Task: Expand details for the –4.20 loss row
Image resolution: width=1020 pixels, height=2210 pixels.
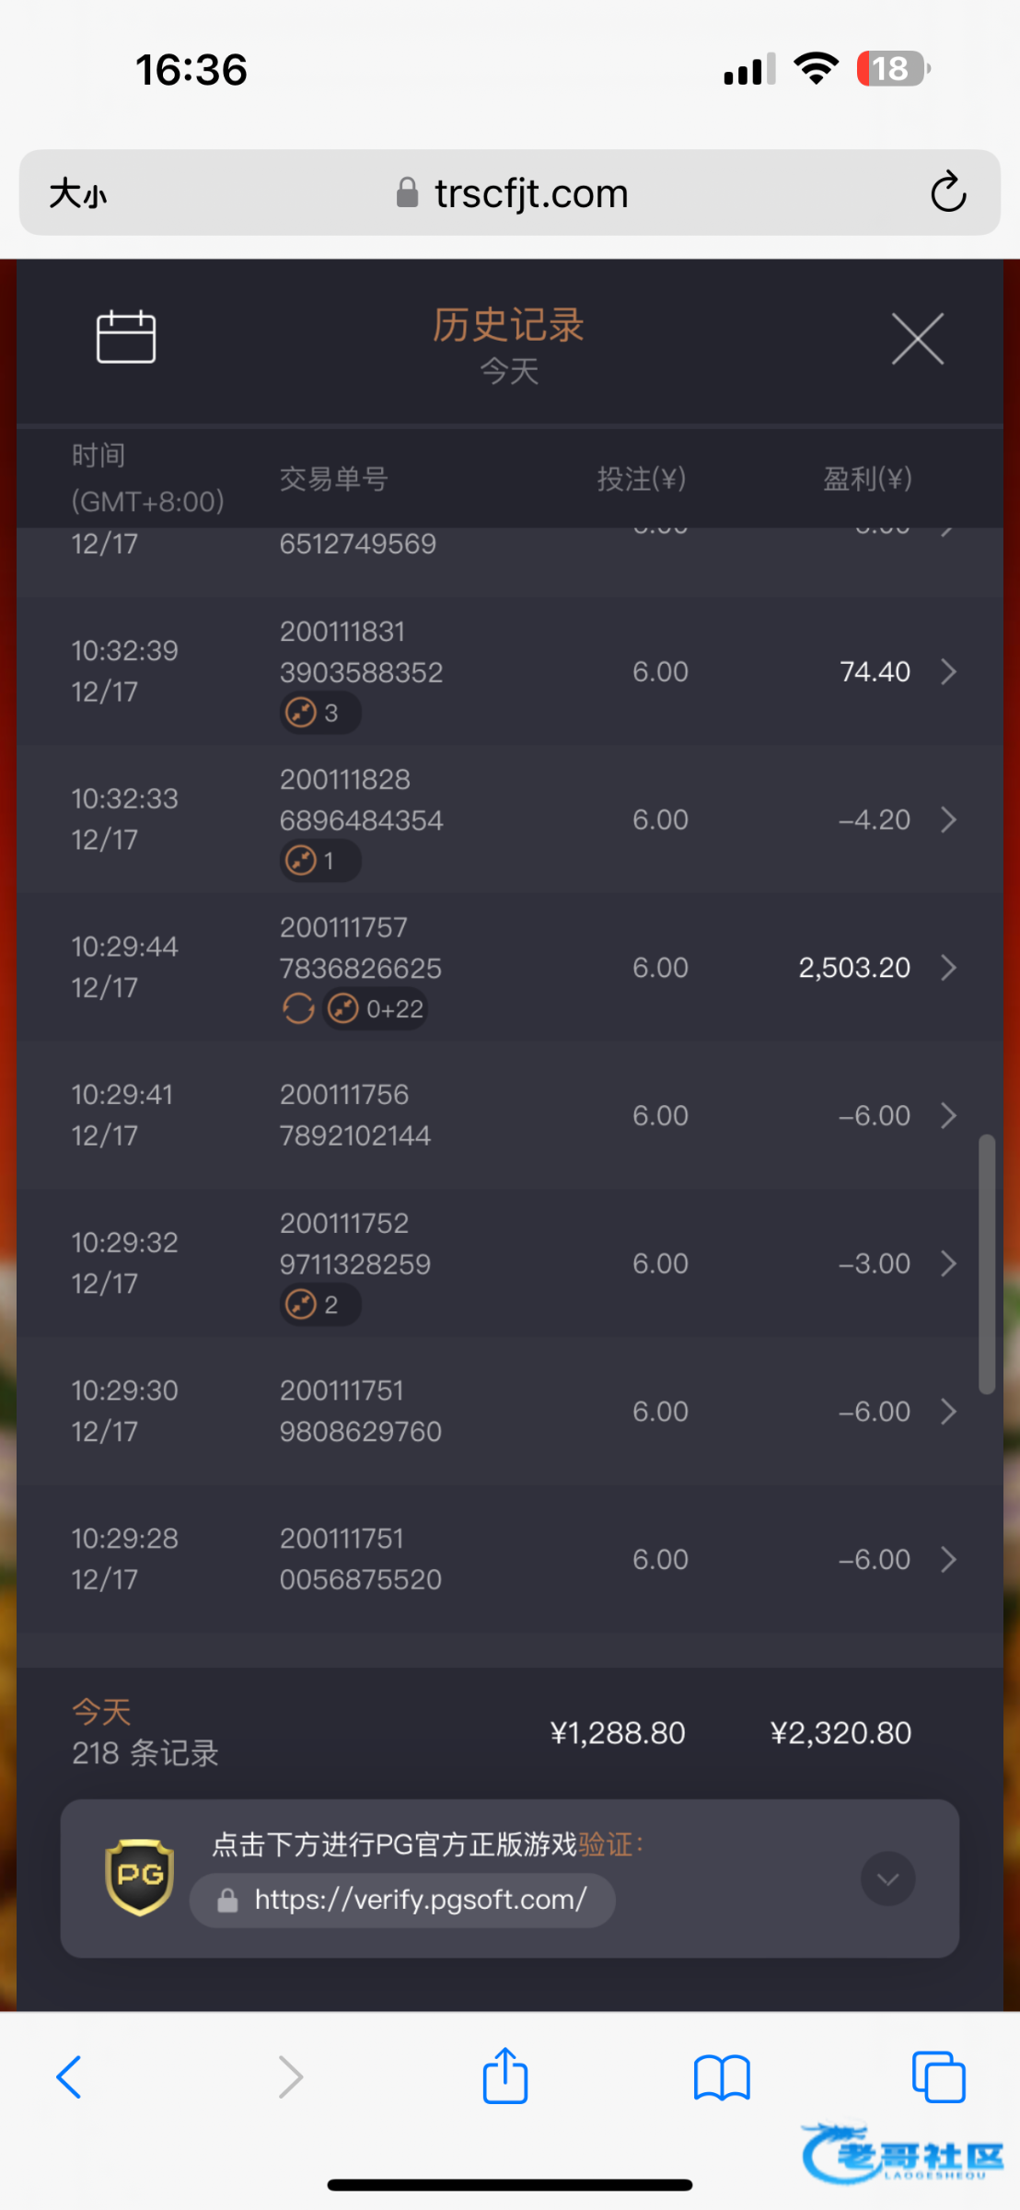Action: tap(948, 820)
